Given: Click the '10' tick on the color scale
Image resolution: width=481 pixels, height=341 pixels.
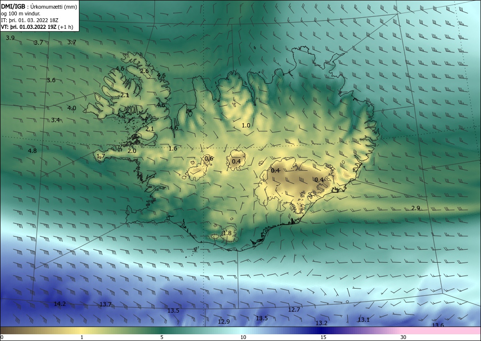Looking at the screenshot, I should coord(243,338).
